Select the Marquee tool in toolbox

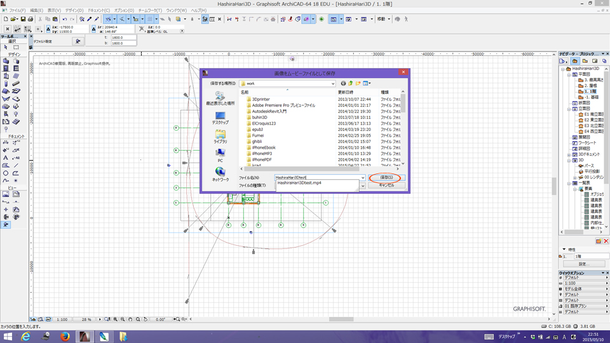click(16, 47)
